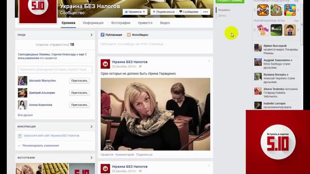Open the second game icon in top row
Viewport: 310px width, 174px height.
[x=277, y=10]
